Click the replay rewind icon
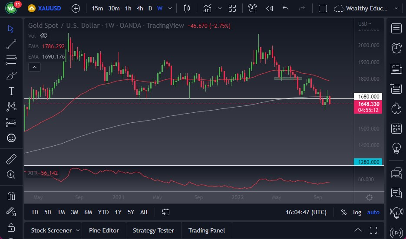Viewport: 406px width, 239px height. click(x=269, y=8)
